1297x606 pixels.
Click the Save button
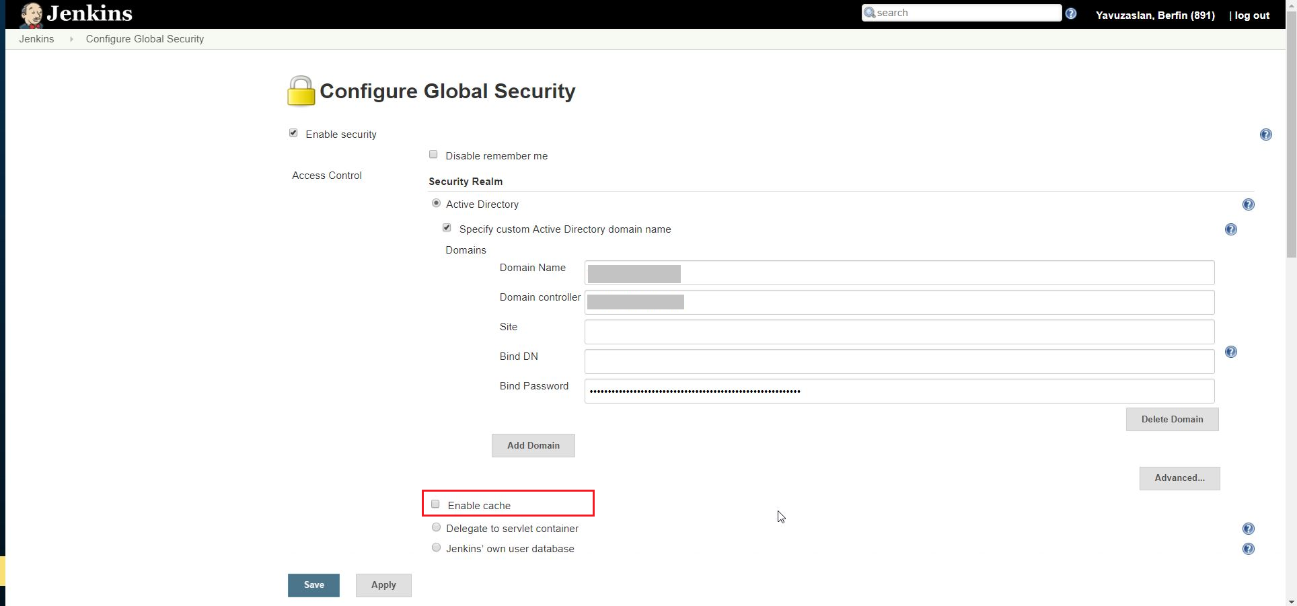pos(313,585)
